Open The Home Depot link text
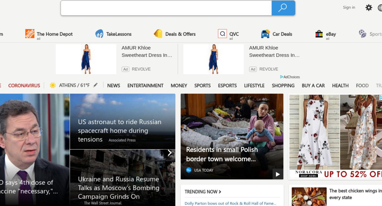 coord(55,34)
